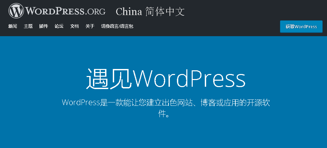Click the 遇见WordPress hero heading

(166, 79)
